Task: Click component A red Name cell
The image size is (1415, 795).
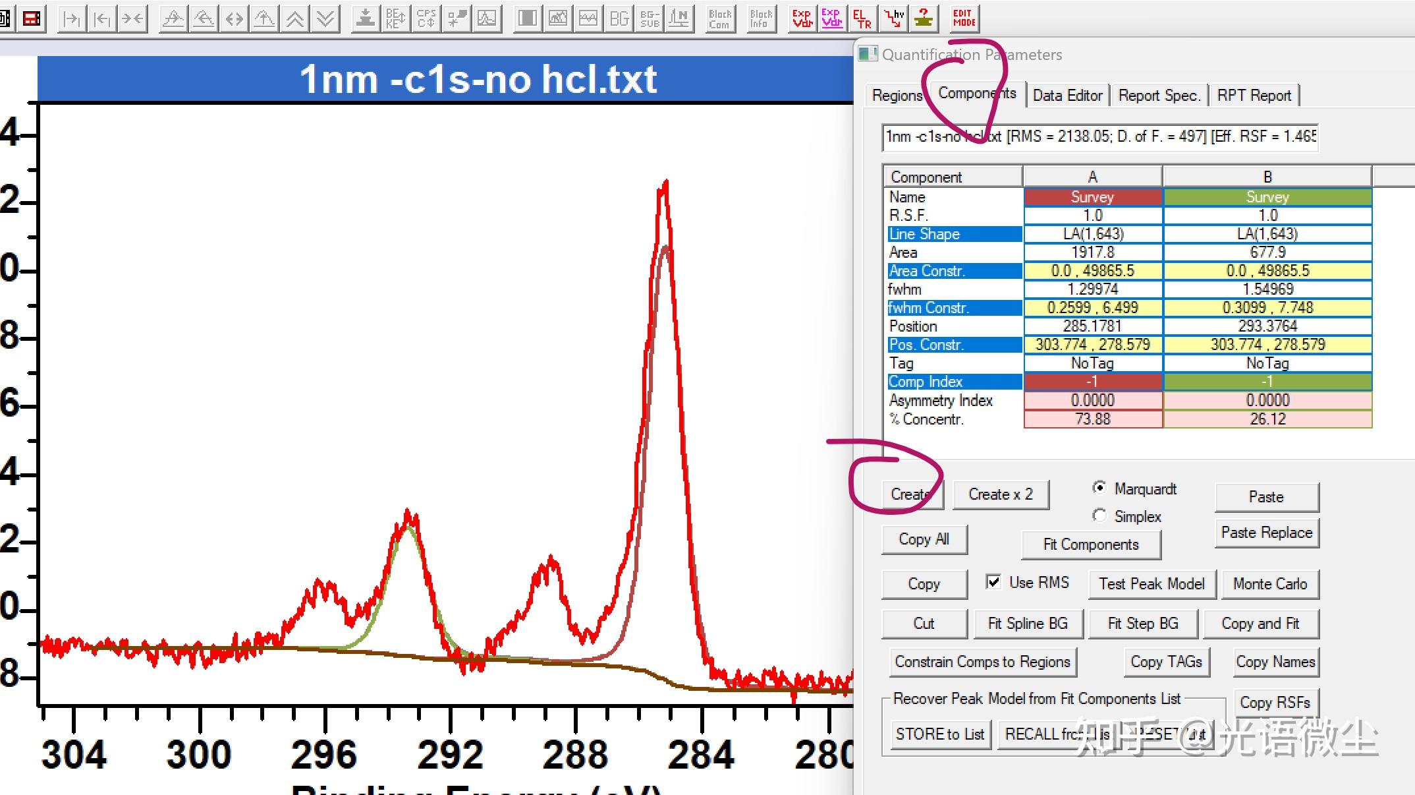Action: [x=1092, y=196]
